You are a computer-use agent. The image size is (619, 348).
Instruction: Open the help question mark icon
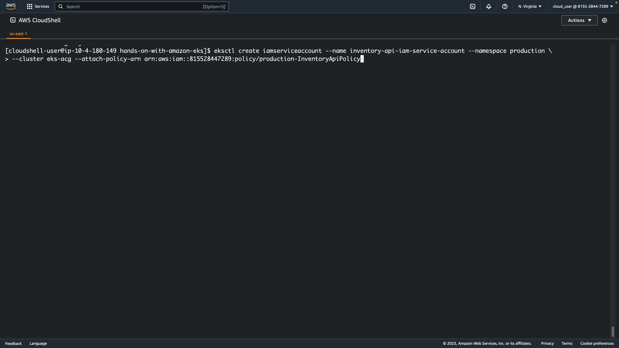pos(505,6)
